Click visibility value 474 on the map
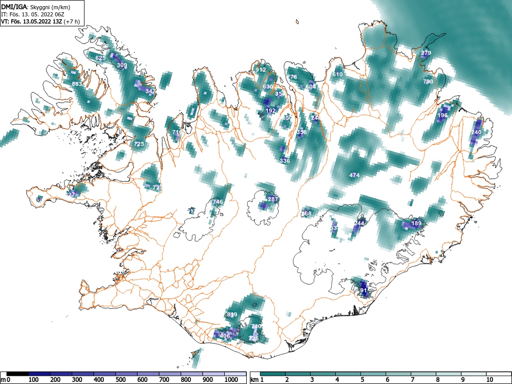Screen dimensions: 512x384 coord(354,175)
